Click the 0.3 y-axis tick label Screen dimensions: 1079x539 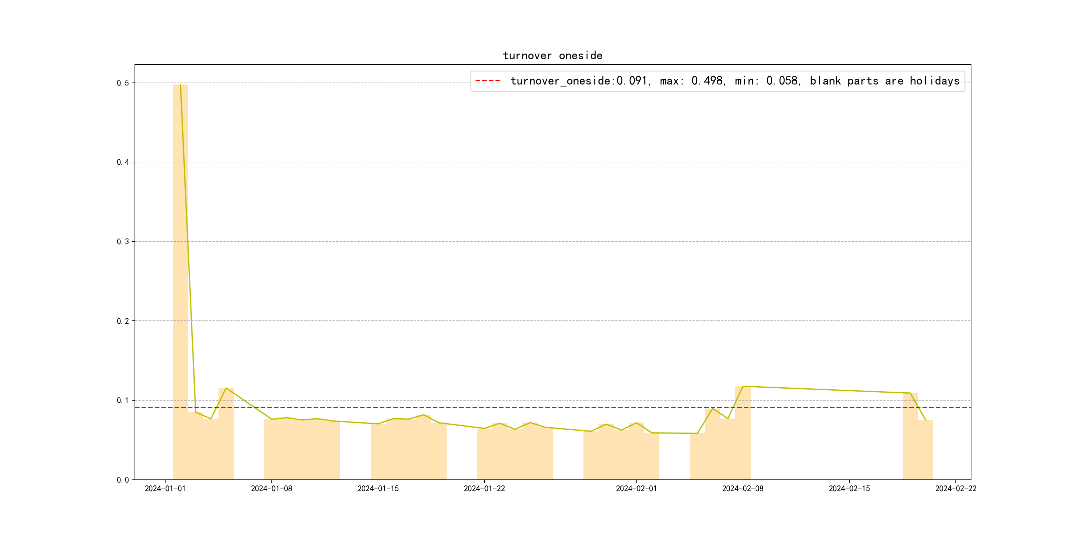pyautogui.click(x=123, y=242)
